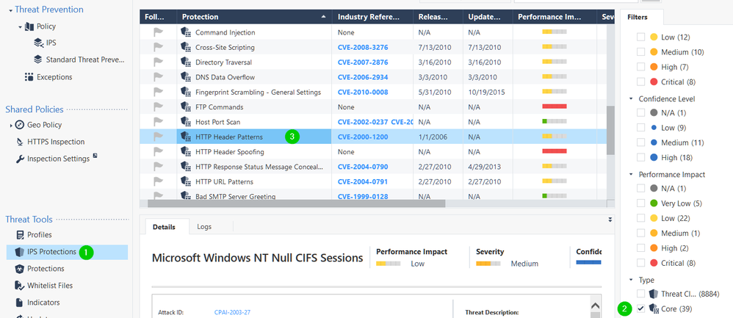The height and width of the screenshot is (318, 733).
Task: Switch to the Logs tab
Action: click(x=204, y=227)
